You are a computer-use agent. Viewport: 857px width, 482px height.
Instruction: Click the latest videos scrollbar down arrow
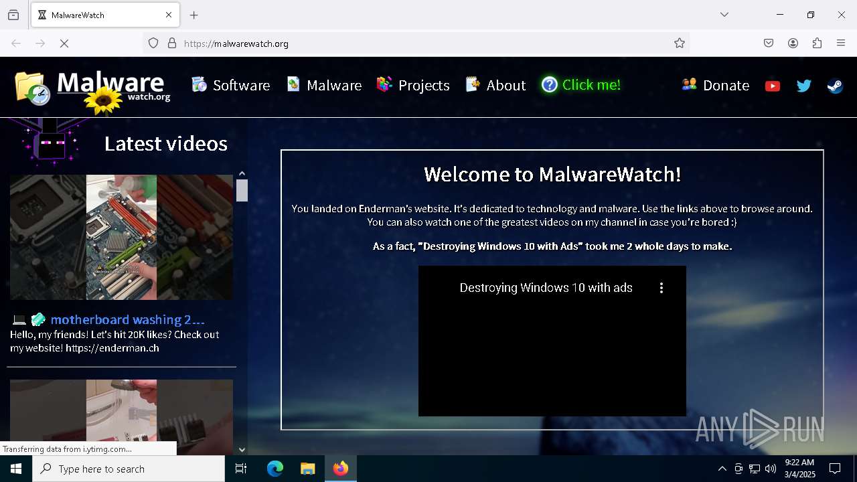pyautogui.click(x=242, y=450)
